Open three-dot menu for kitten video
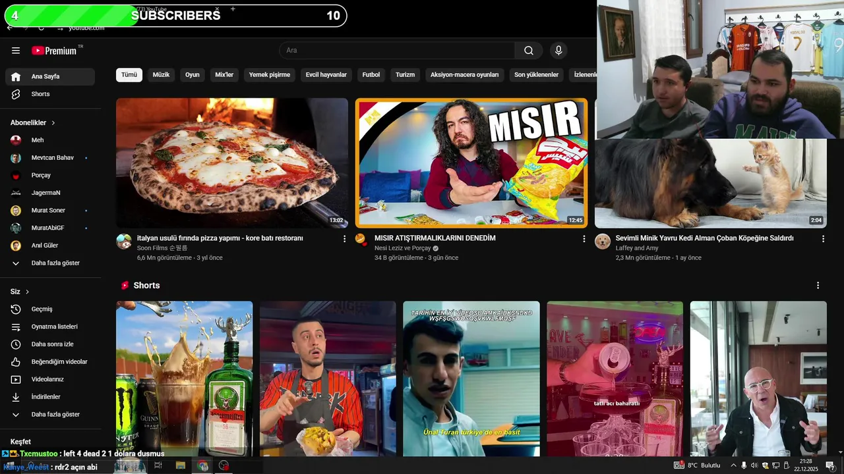 tap(823, 239)
